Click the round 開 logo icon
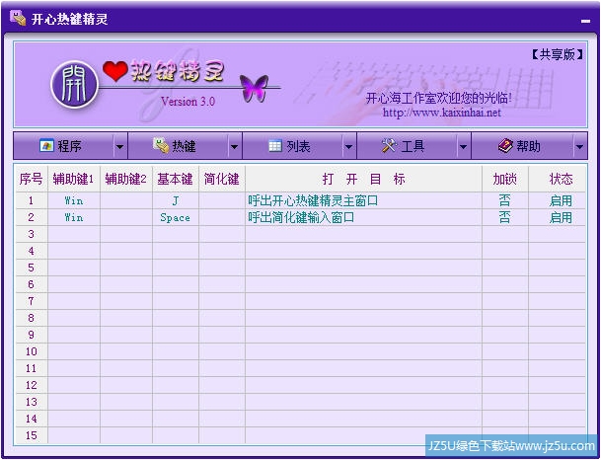The width and height of the screenshot is (601, 460). coord(75,84)
